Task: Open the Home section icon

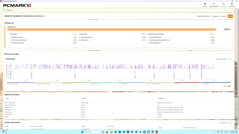Action: (205, 5)
